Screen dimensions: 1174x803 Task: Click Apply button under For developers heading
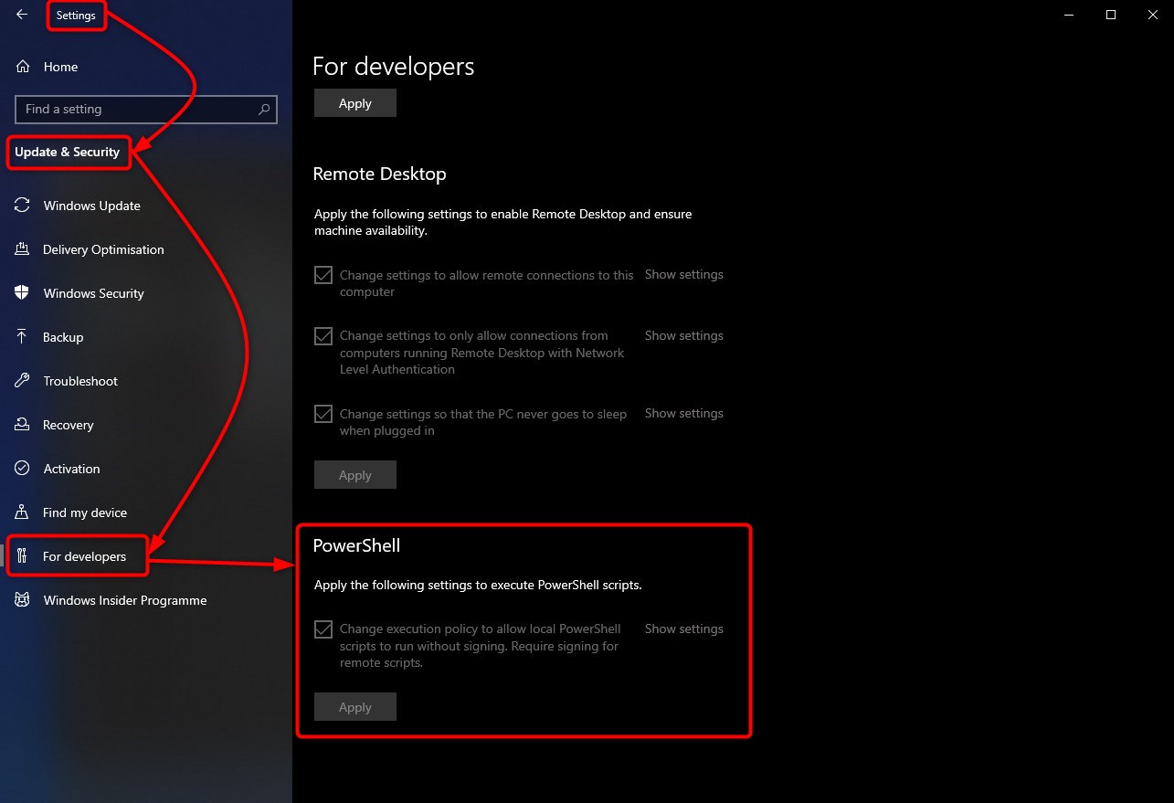click(355, 103)
